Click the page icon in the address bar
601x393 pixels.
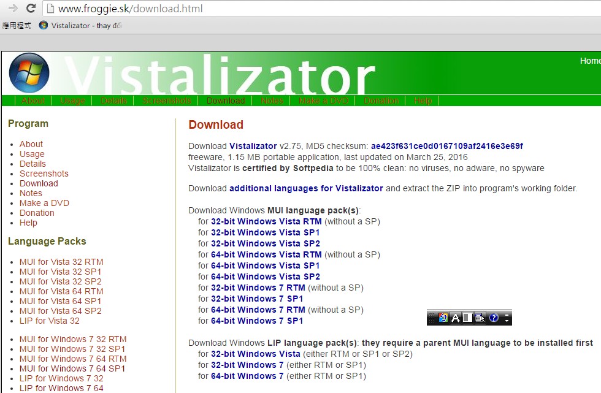tap(50, 9)
